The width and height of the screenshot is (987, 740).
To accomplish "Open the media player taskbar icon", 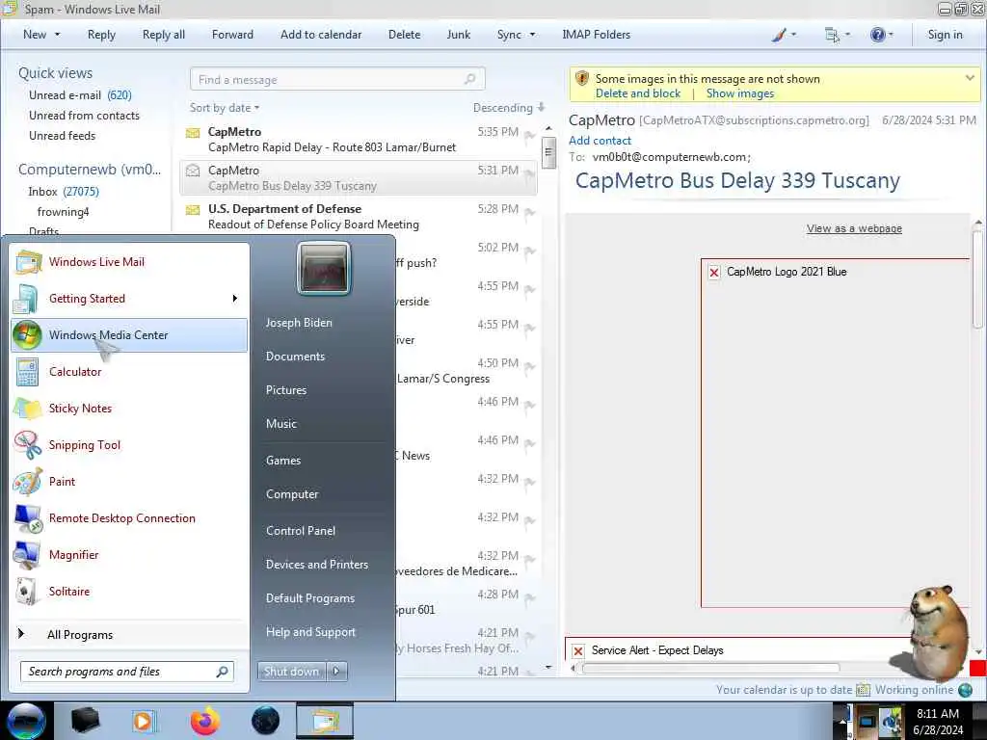I will (144, 721).
